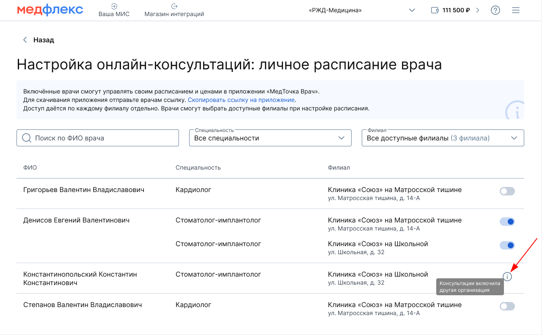Click the address ул. Школьная in Денисов's row
542x335 pixels.
click(x=356, y=252)
